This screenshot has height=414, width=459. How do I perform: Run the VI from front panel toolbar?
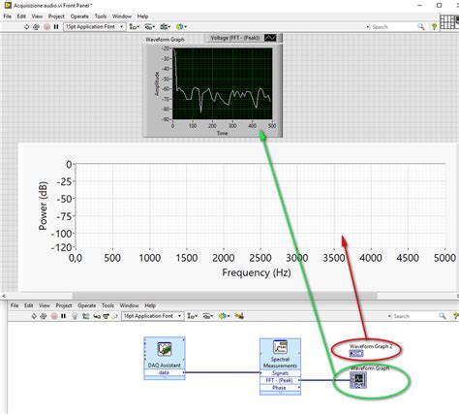point(26,27)
